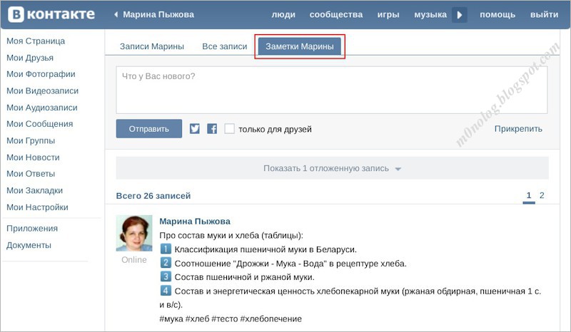The width and height of the screenshot is (571, 332).
Task: Click the Facebook share icon
Action: point(212,129)
